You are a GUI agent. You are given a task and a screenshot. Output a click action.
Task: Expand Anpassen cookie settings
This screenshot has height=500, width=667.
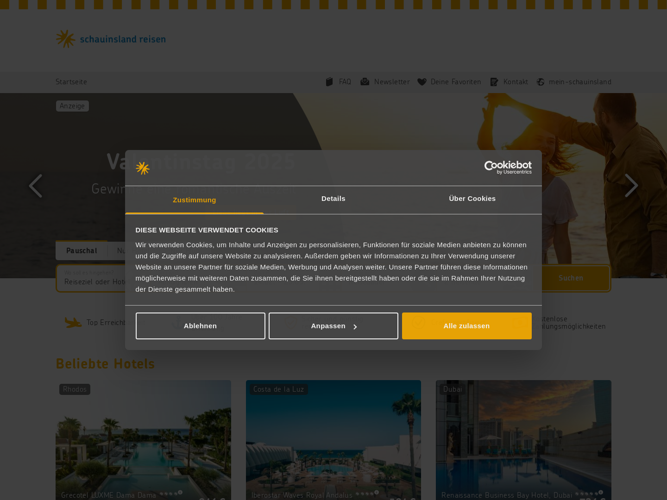pyautogui.click(x=333, y=326)
